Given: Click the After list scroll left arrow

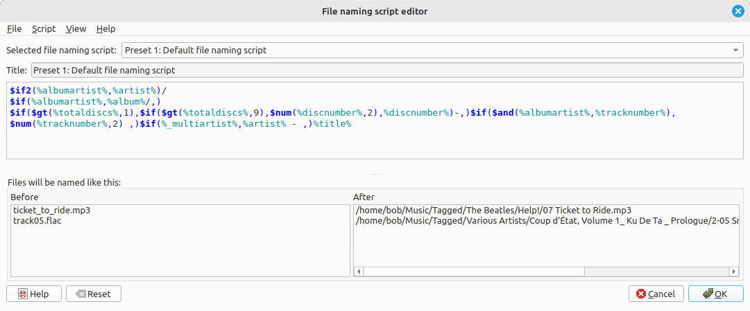Looking at the screenshot, I should coord(358,272).
